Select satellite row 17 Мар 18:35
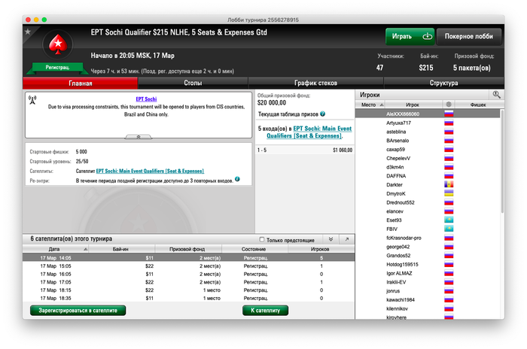The image size is (527, 349). pos(188,299)
